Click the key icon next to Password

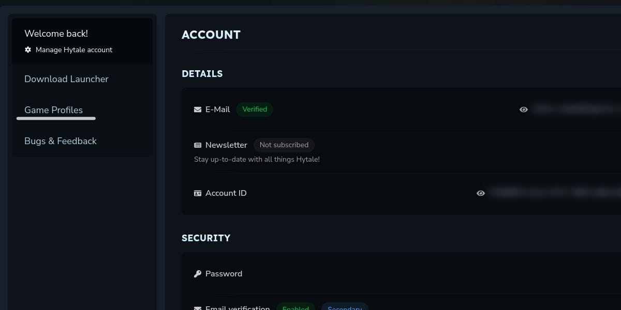(x=198, y=274)
